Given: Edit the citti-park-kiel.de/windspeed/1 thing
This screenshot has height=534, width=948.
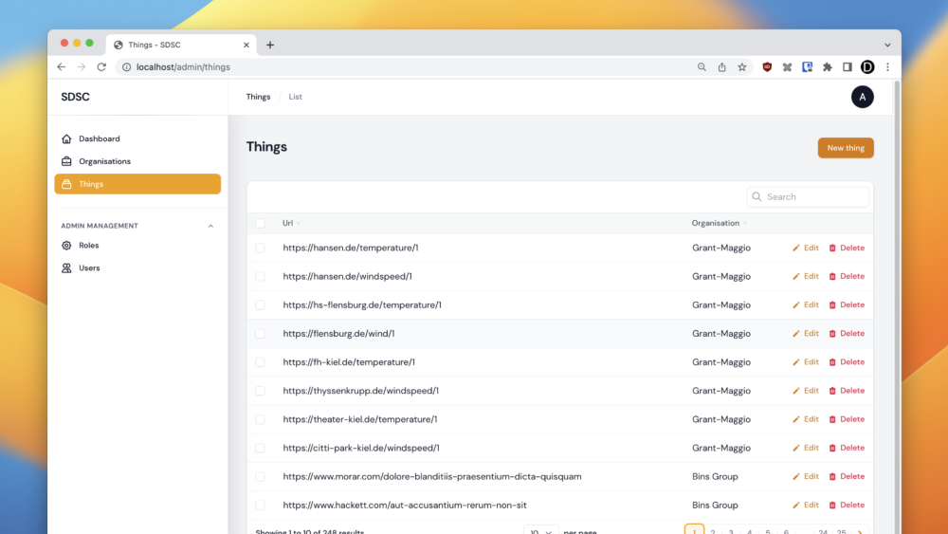Looking at the screenshot, I should pyautogui.click(x=806, y=448).
